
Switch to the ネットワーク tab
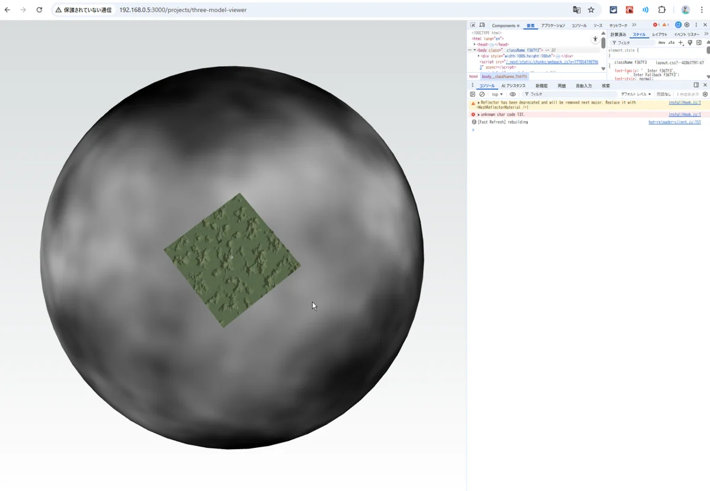click(618, 25)
